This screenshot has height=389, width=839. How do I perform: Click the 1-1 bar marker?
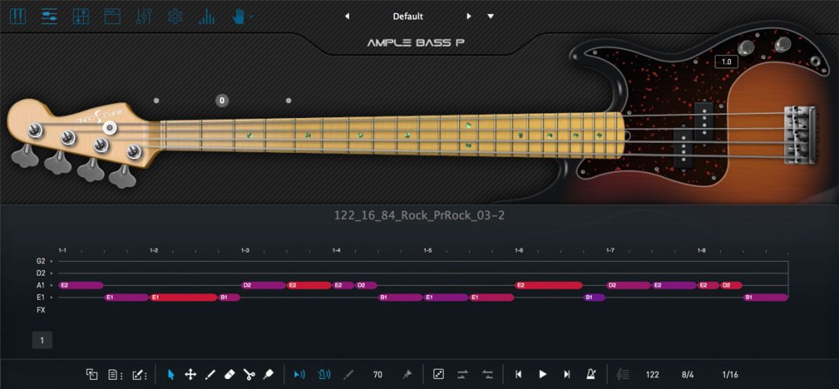coord(63,251)
